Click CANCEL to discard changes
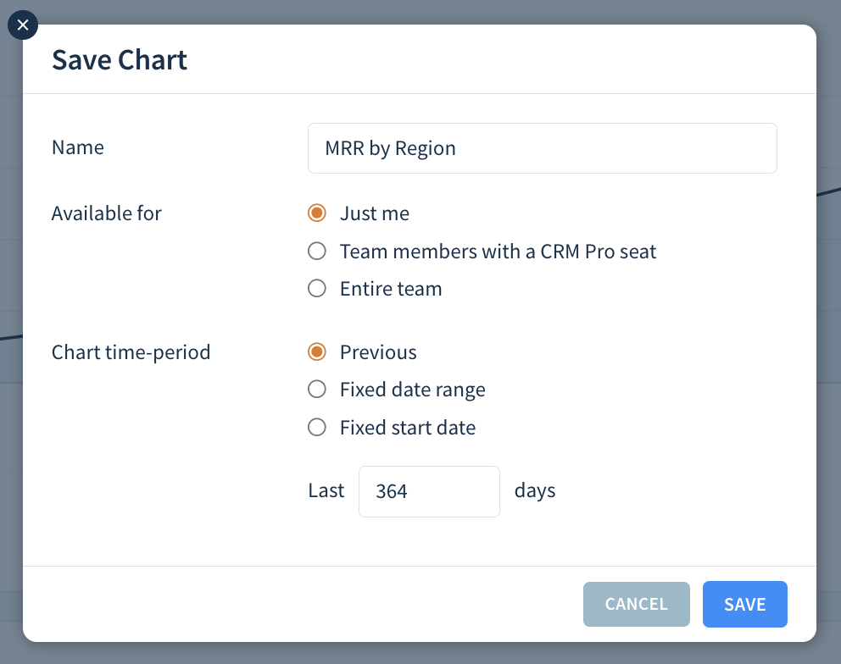Screen dimensions: 841x664 click(x=636, y=604)
